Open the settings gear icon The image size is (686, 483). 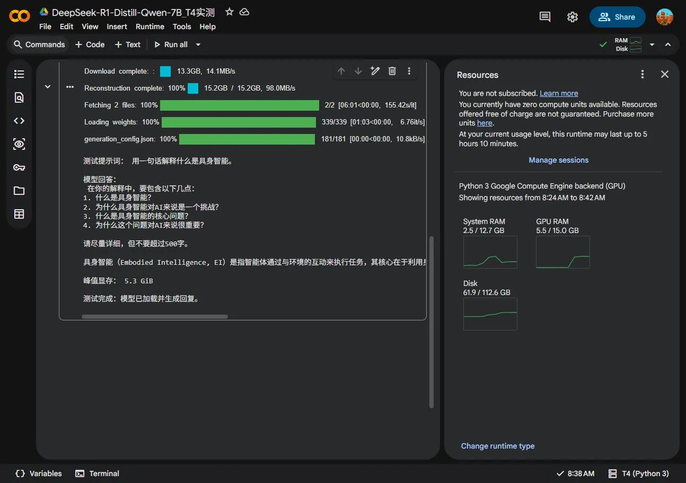pyautogui.click(x=573, y=17)
